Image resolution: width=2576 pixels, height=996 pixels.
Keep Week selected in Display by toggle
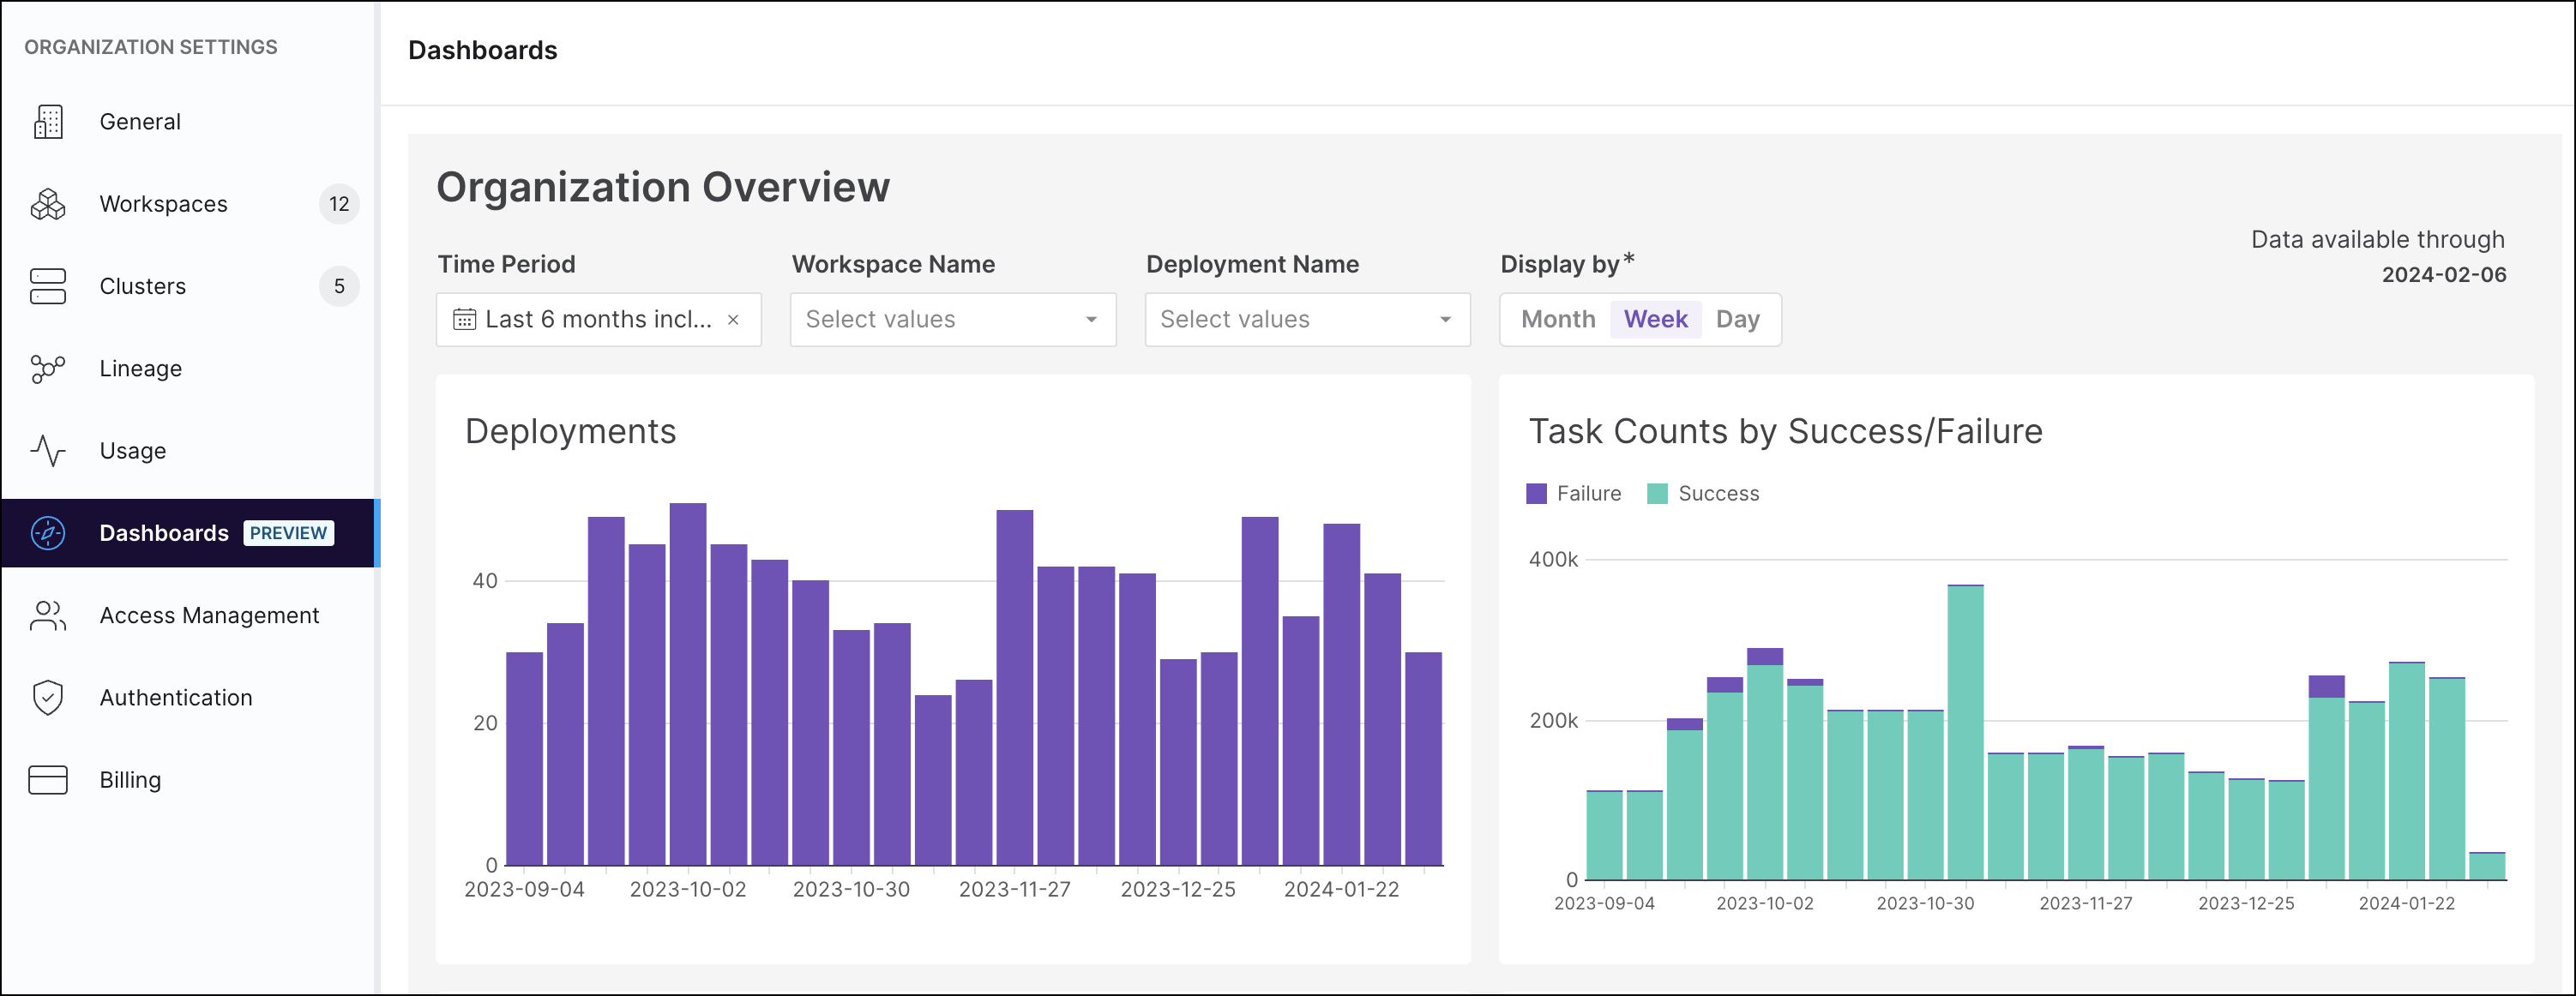click(1655, 319)
